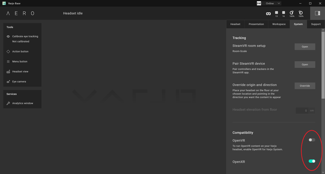Click the Varjo Base app logo icon
This screenshot has width=325, height=174.
click(4, 3)
